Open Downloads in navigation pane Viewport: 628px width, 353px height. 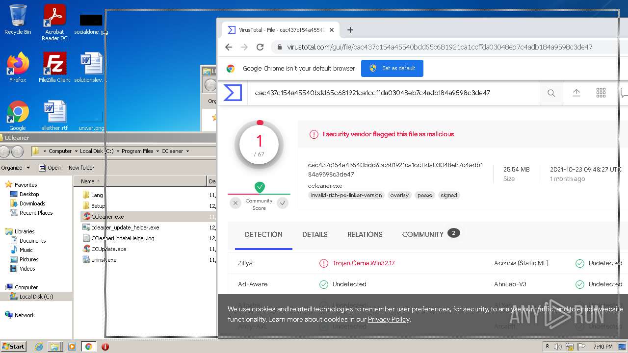[x=28, y=203]
